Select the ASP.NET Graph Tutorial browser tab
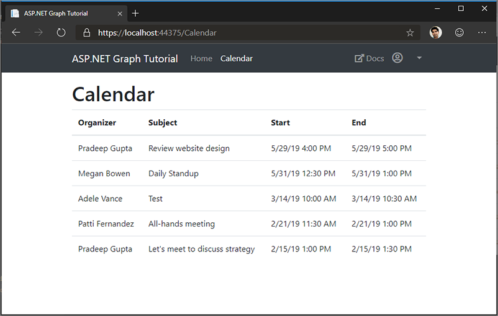 pos(66,13)
